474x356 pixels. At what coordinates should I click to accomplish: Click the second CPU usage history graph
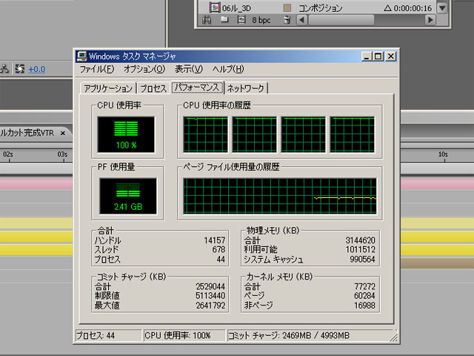coord(254,135)
